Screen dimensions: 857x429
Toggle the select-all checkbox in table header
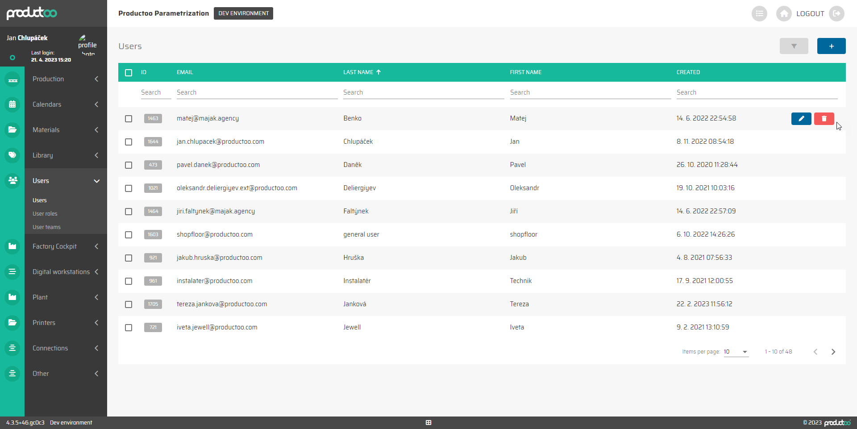tap(129, 73)
